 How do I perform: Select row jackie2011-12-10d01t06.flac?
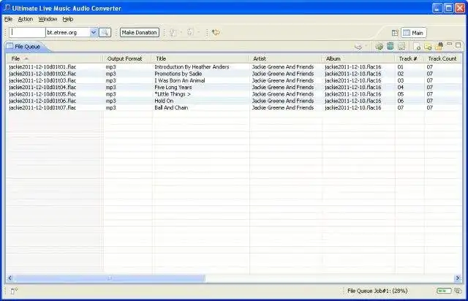point(234,101)
